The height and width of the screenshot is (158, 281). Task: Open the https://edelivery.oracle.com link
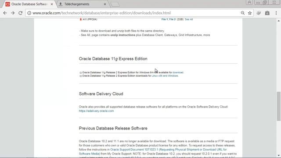tap(96, 111)
